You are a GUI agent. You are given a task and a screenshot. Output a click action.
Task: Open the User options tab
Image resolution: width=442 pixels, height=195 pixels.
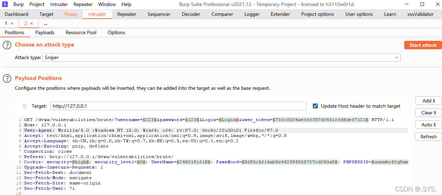click(359, 14)
